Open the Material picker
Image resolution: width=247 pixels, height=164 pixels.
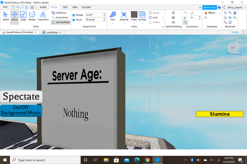click(124, 16)
